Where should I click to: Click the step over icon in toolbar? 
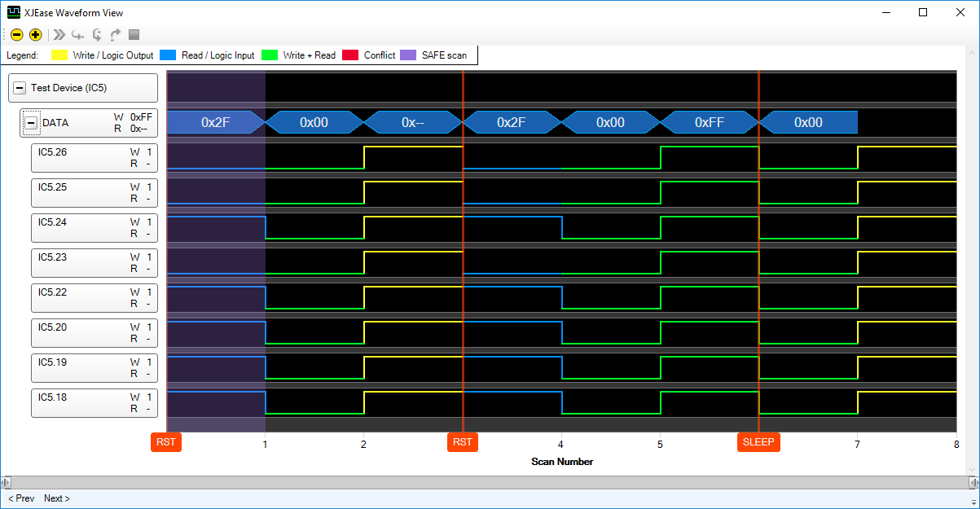[97, 34]
